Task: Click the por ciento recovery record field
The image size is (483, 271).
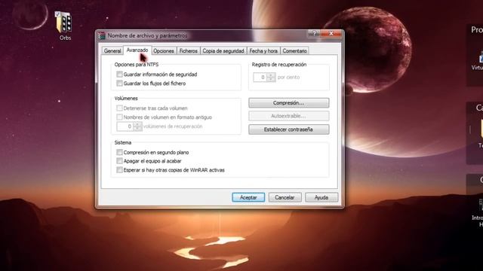Action: point(260,78)
